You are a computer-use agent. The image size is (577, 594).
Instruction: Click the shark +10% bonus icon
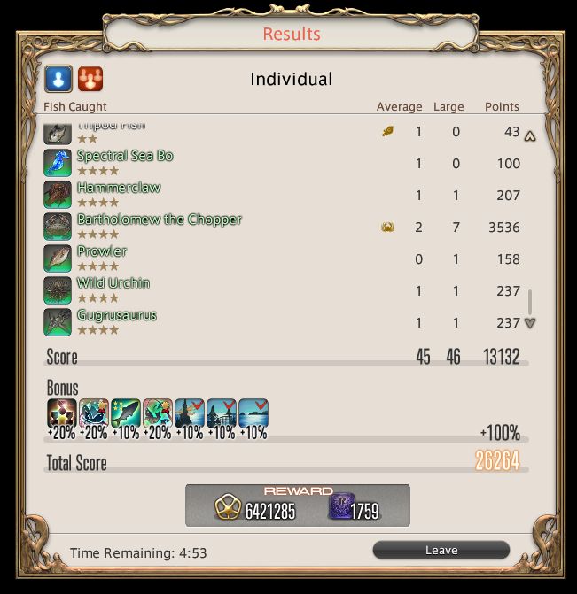click(126, 413)
